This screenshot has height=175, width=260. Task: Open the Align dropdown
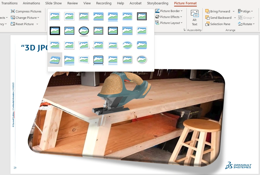[245, 11]
